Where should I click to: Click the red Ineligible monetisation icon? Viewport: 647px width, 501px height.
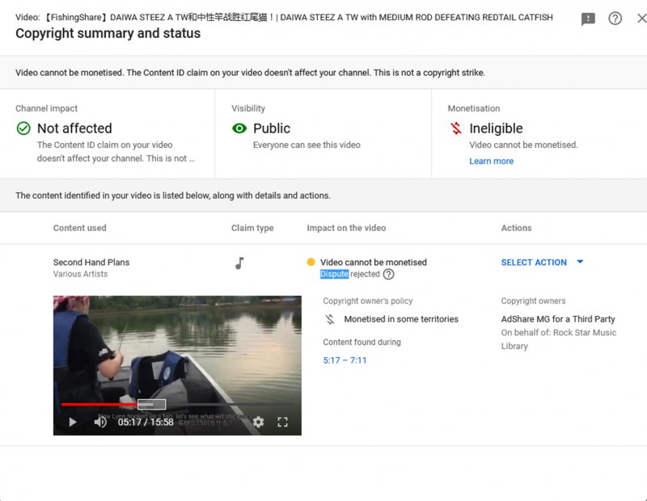coord(456,128)
